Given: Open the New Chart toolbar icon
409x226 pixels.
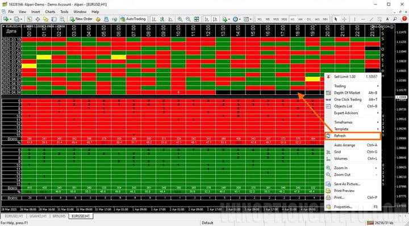Looking at the screenshot, I should pos(6,19).
